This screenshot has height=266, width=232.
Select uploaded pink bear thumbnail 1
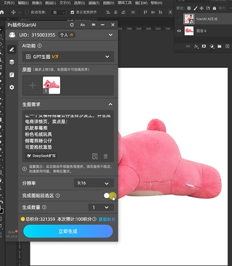(51, 85)
